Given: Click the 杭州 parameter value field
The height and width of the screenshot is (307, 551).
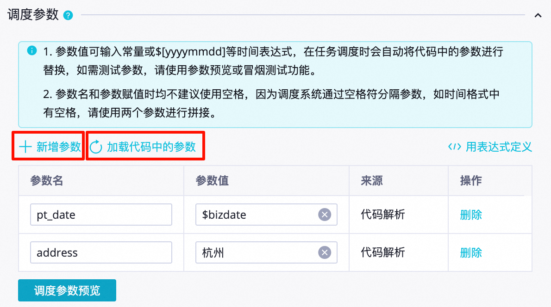Looking at the screenshot, I should (x=257, y=252).
